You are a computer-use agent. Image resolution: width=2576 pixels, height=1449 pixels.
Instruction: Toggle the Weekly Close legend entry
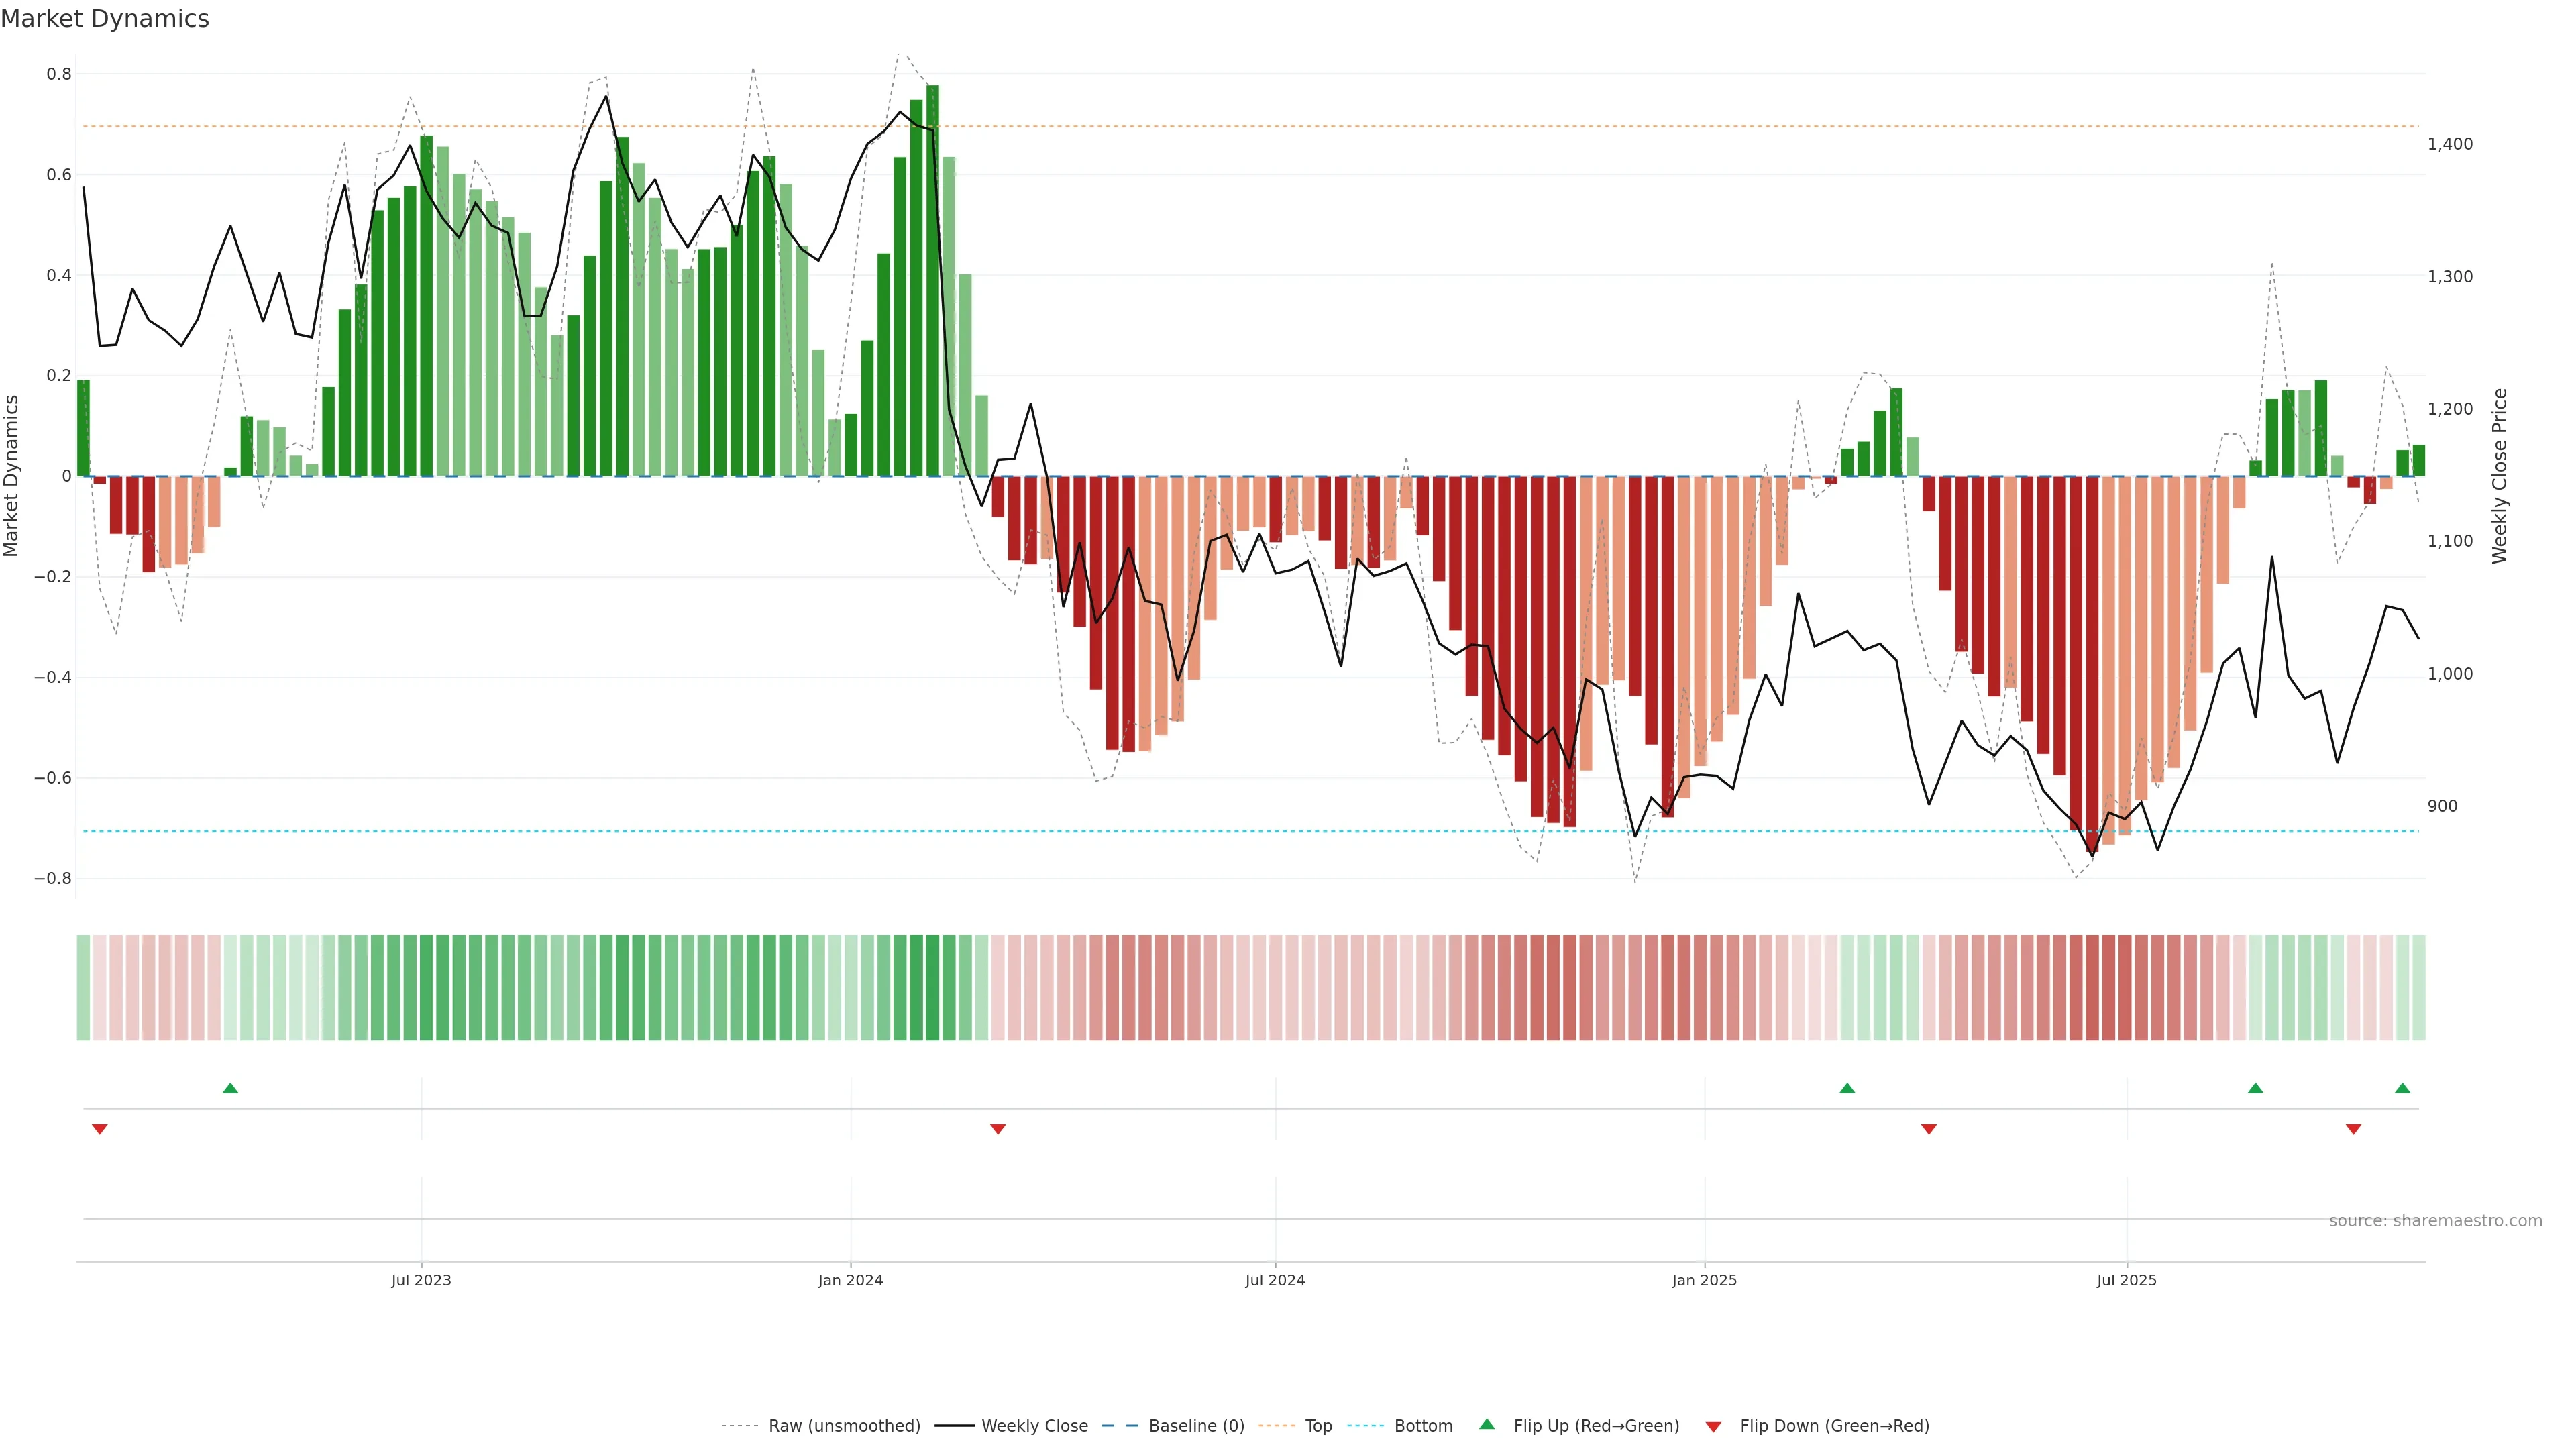click(1034, 1425)
